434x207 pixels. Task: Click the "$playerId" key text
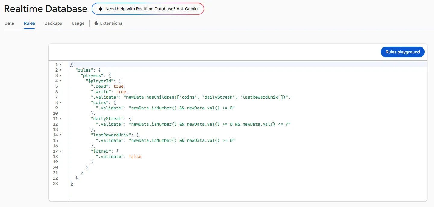(100, 81)
